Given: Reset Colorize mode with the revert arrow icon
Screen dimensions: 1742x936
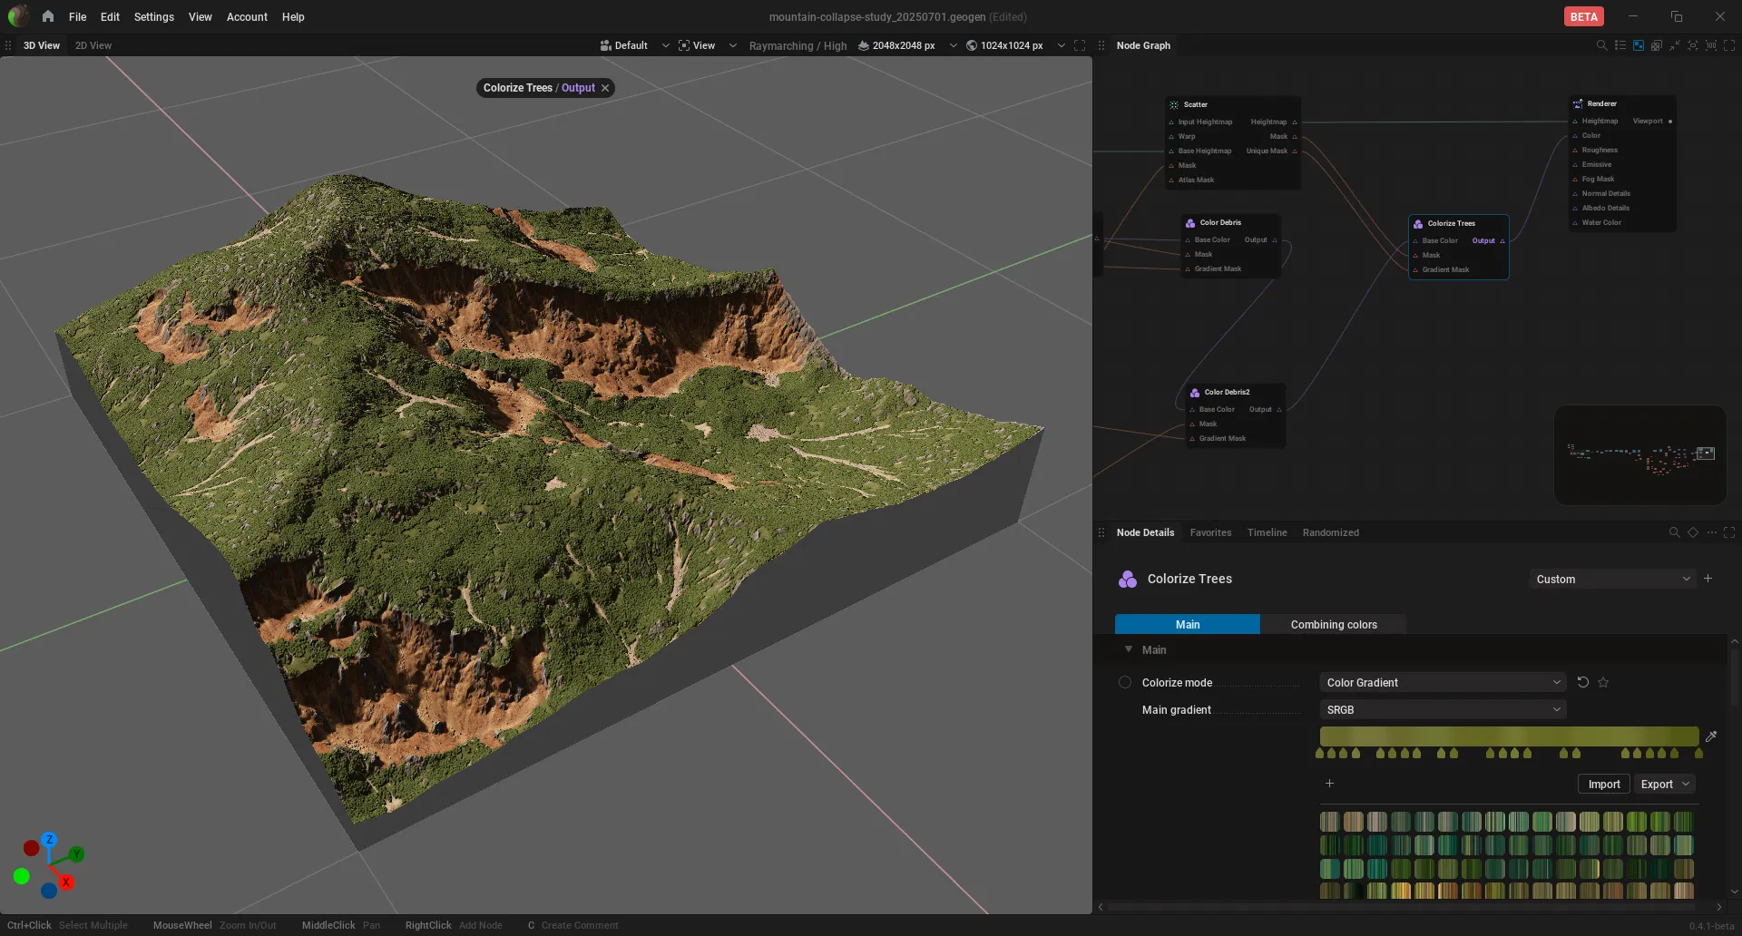Looking at the screenshot, I should [x=1583, y=682].
